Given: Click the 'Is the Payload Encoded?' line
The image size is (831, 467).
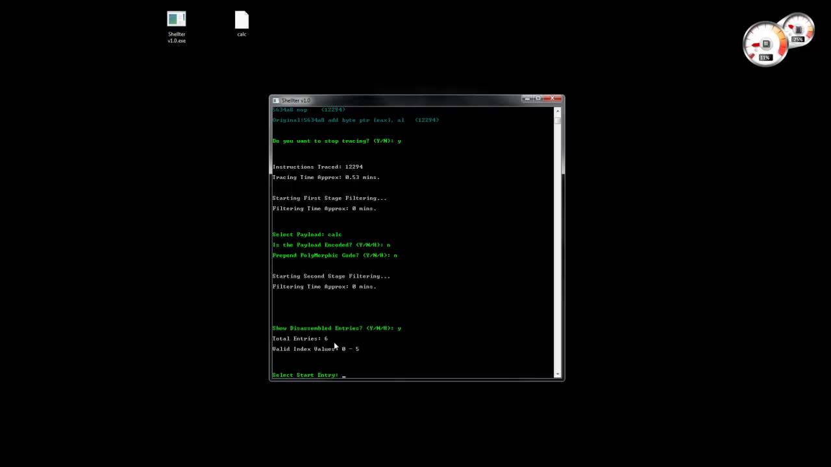Looking at the screenshot, I should [331, 245].
